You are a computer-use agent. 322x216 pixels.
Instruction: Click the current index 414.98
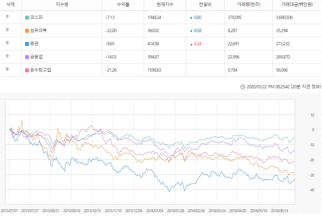tap(153, 44)
